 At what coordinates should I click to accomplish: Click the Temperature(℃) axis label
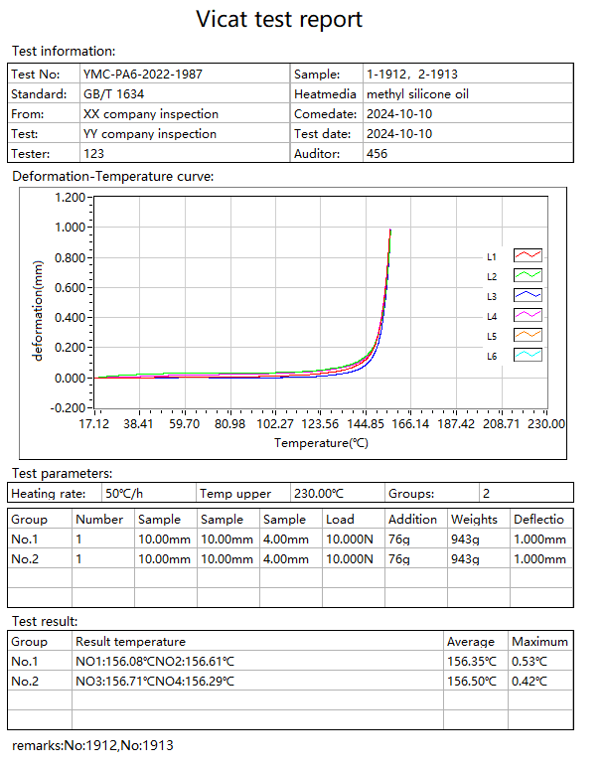(321, 444)
